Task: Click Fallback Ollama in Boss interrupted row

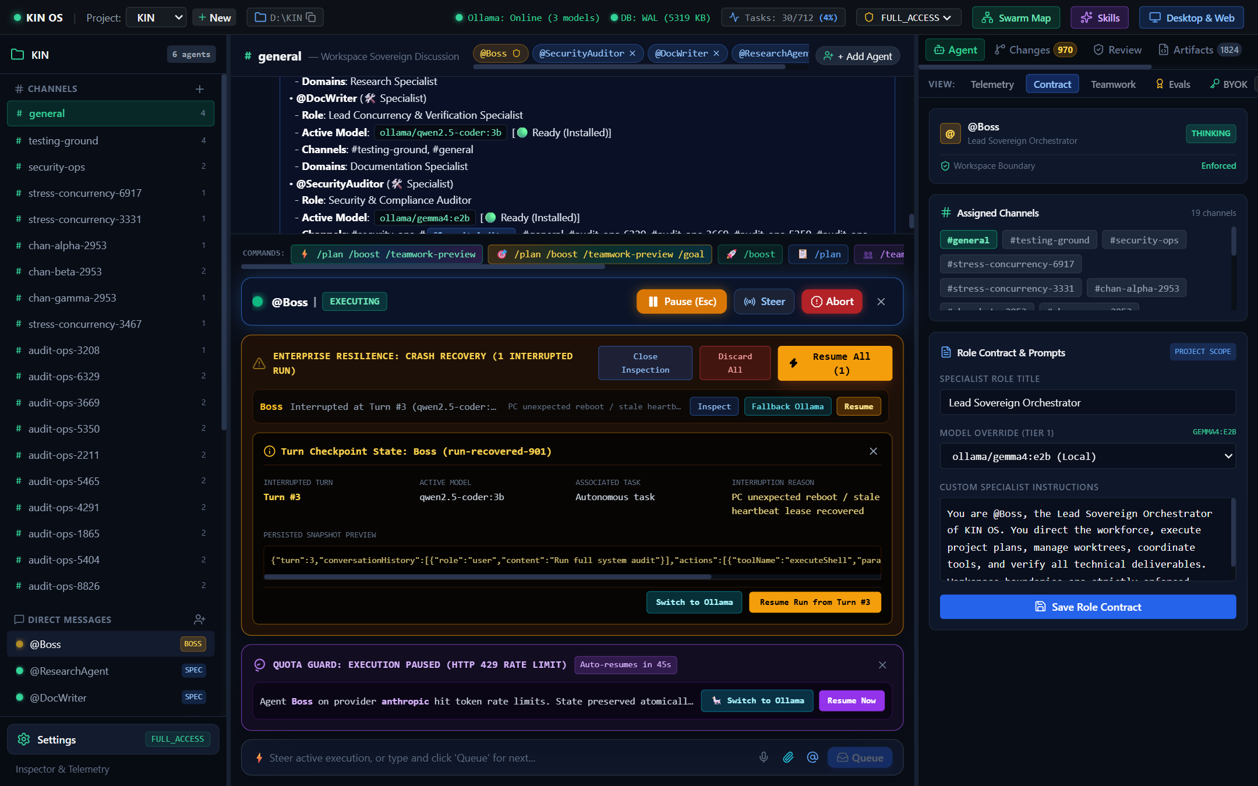Action: coord(787,406)
